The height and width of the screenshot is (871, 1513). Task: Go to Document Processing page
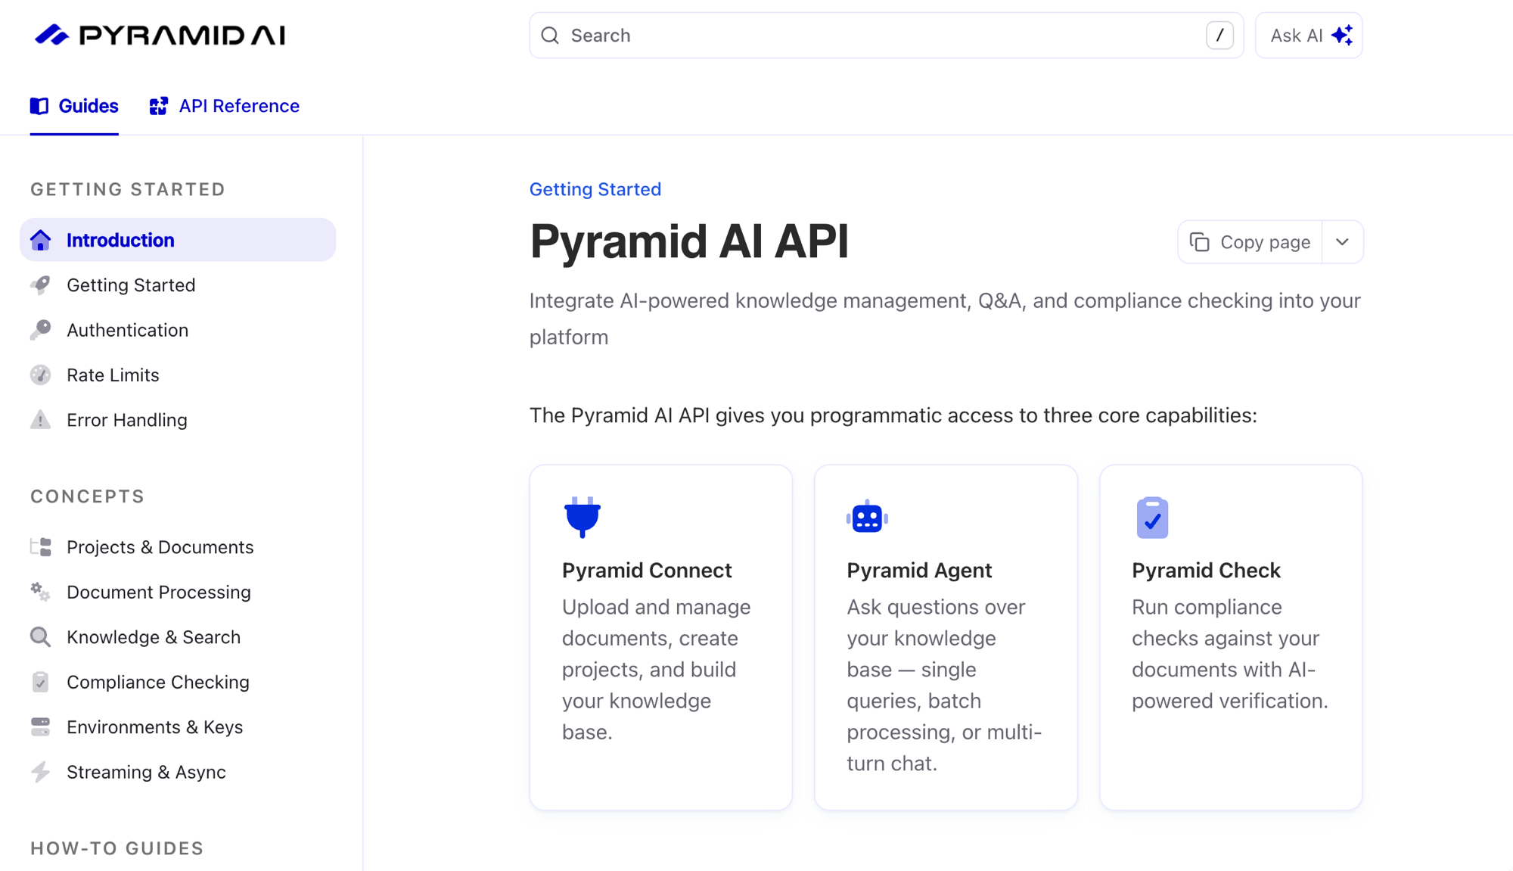click(178, 592)
